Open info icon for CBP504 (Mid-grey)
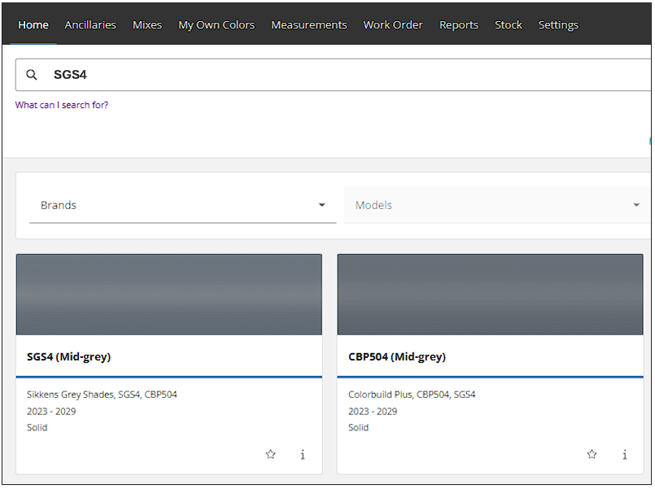 pos(625,454)
